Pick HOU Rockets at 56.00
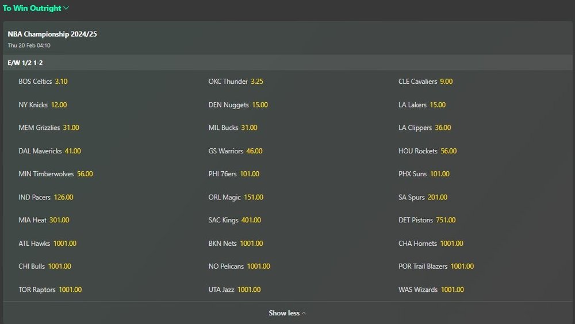 point(448,151)
